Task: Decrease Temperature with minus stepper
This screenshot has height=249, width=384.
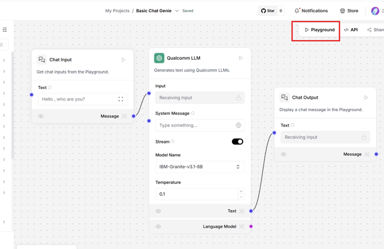Action: (241, 197)
